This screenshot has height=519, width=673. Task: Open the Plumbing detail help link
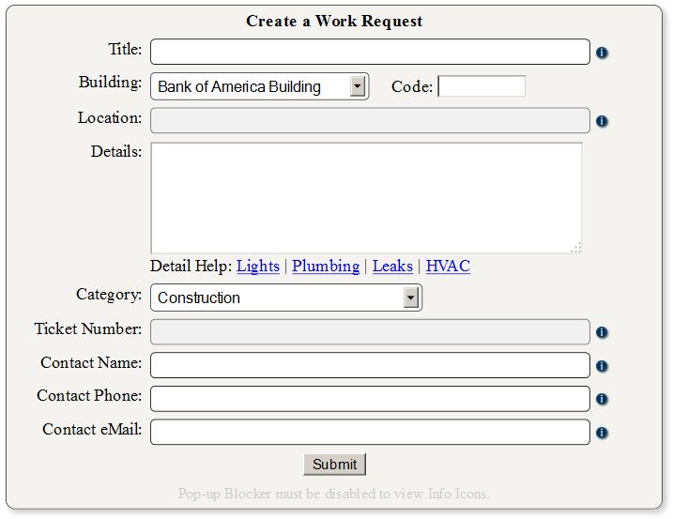point(326,266)
